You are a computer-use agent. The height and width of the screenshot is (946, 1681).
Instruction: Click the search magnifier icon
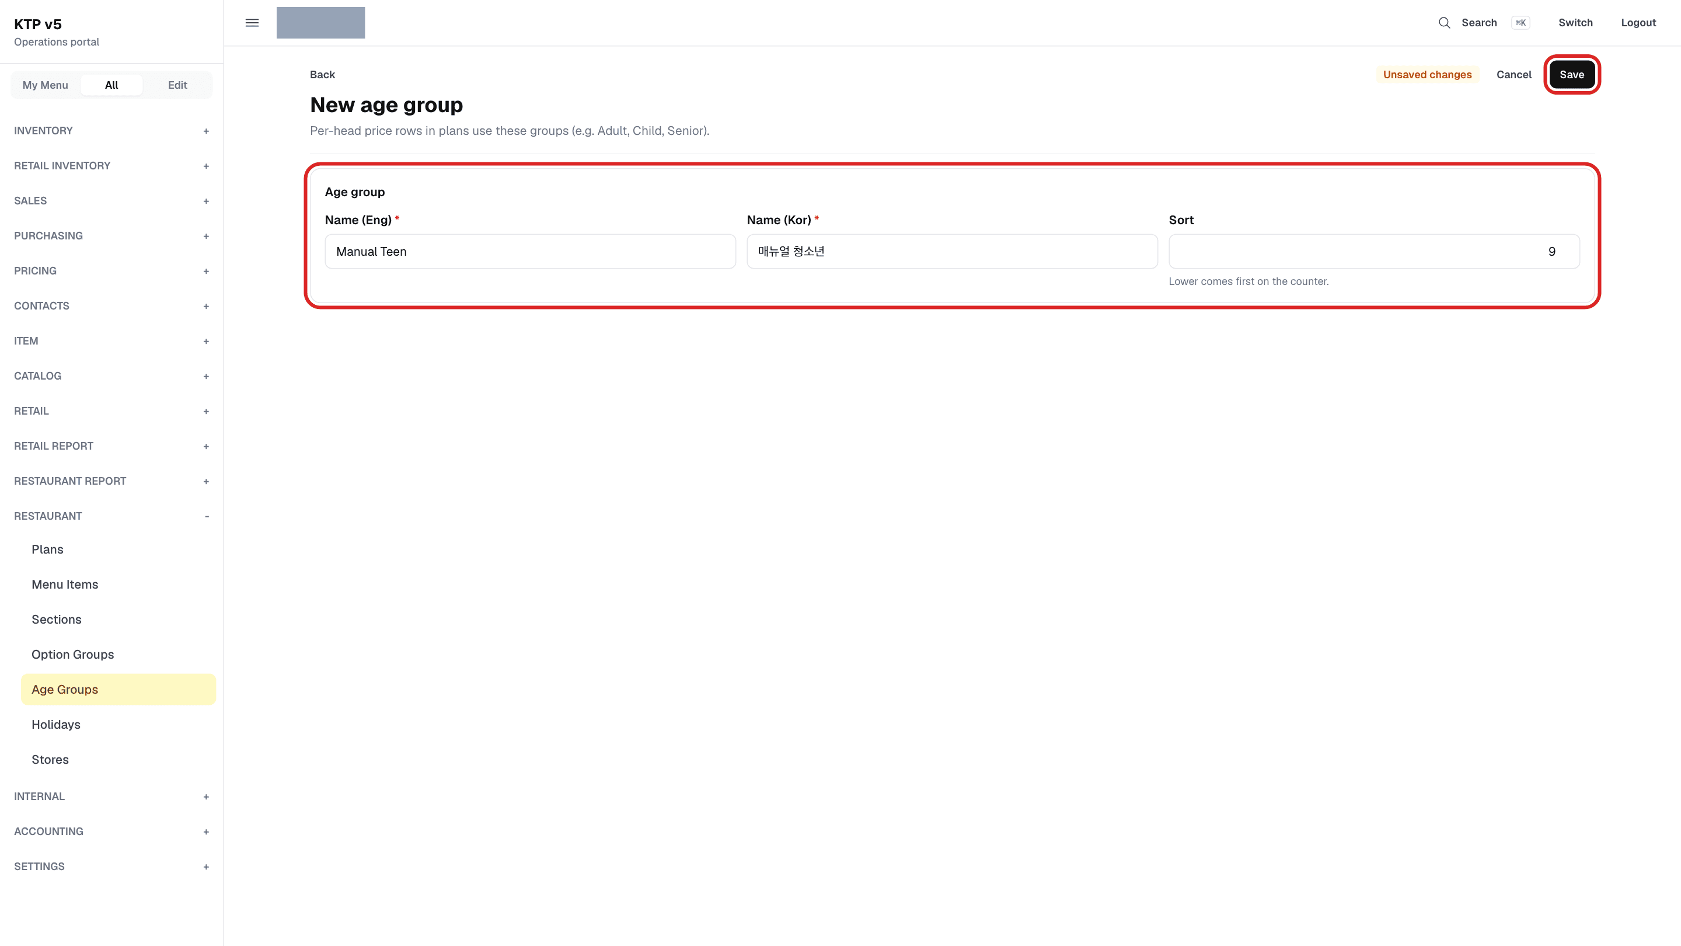(1444, 23)
